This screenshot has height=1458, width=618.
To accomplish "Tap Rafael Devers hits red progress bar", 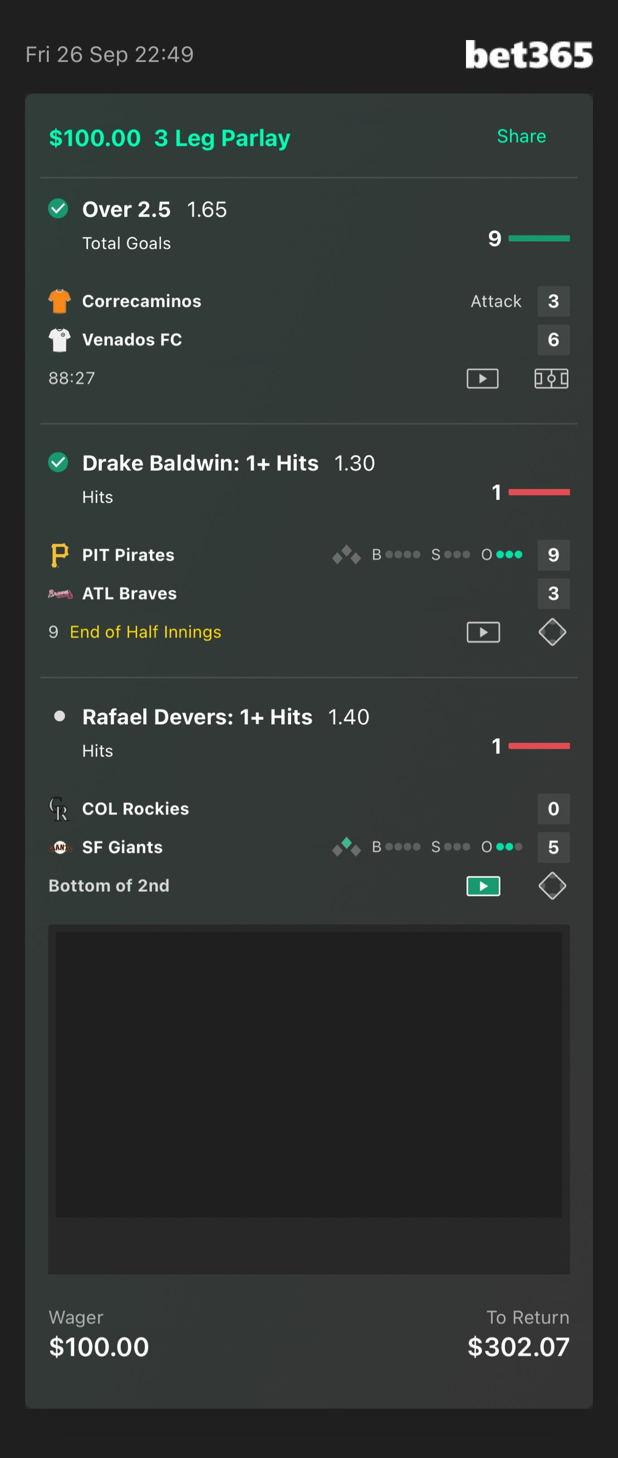I will click(x=539, y=746).
